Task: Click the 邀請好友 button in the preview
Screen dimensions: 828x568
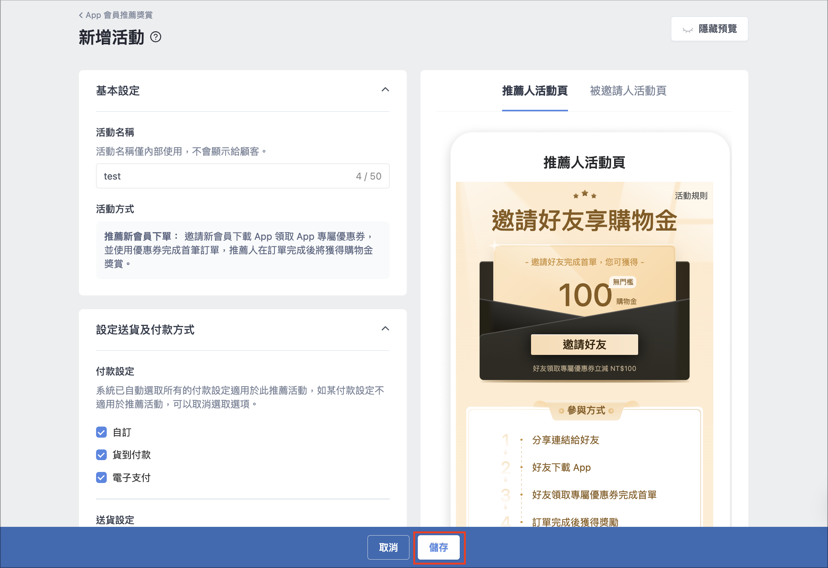Action: click(584, 345)
